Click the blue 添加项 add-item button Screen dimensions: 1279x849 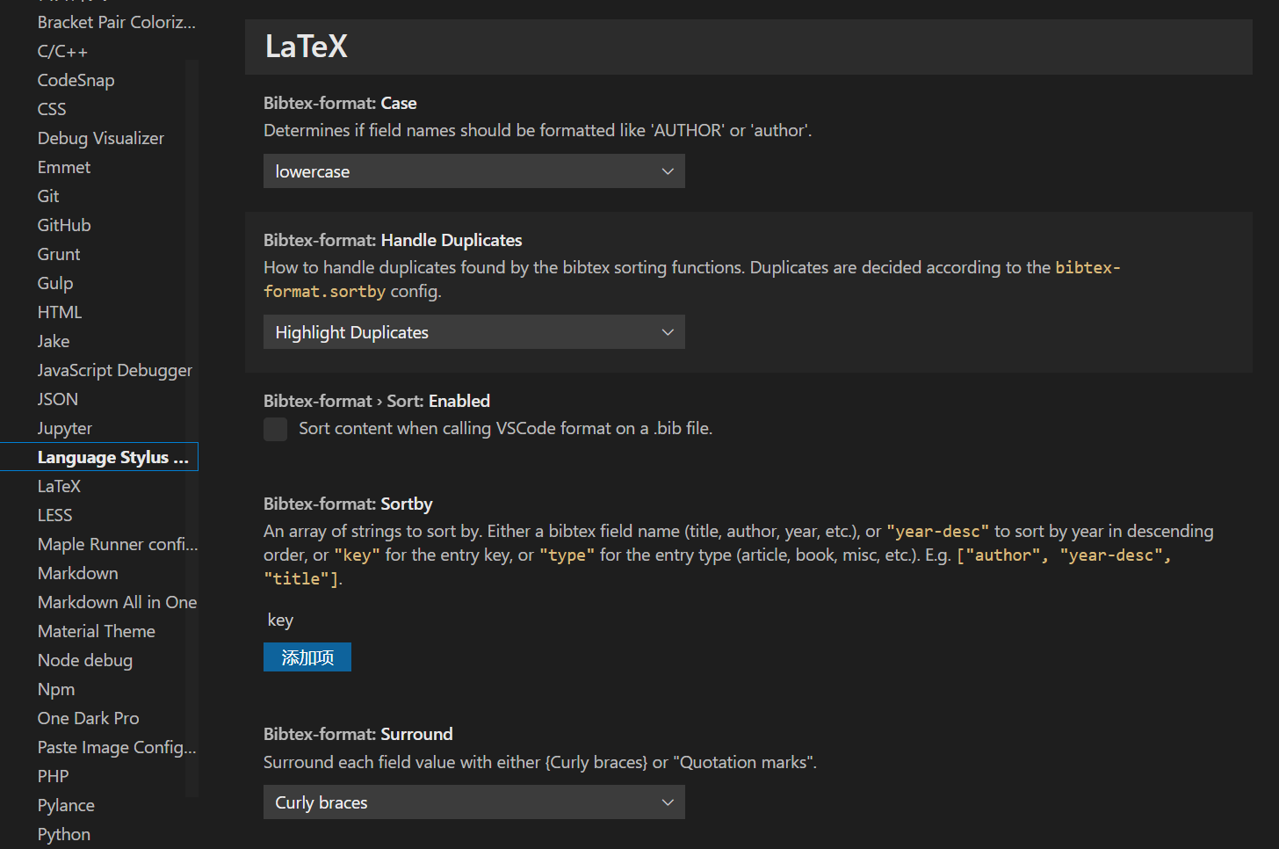[307, 657]
